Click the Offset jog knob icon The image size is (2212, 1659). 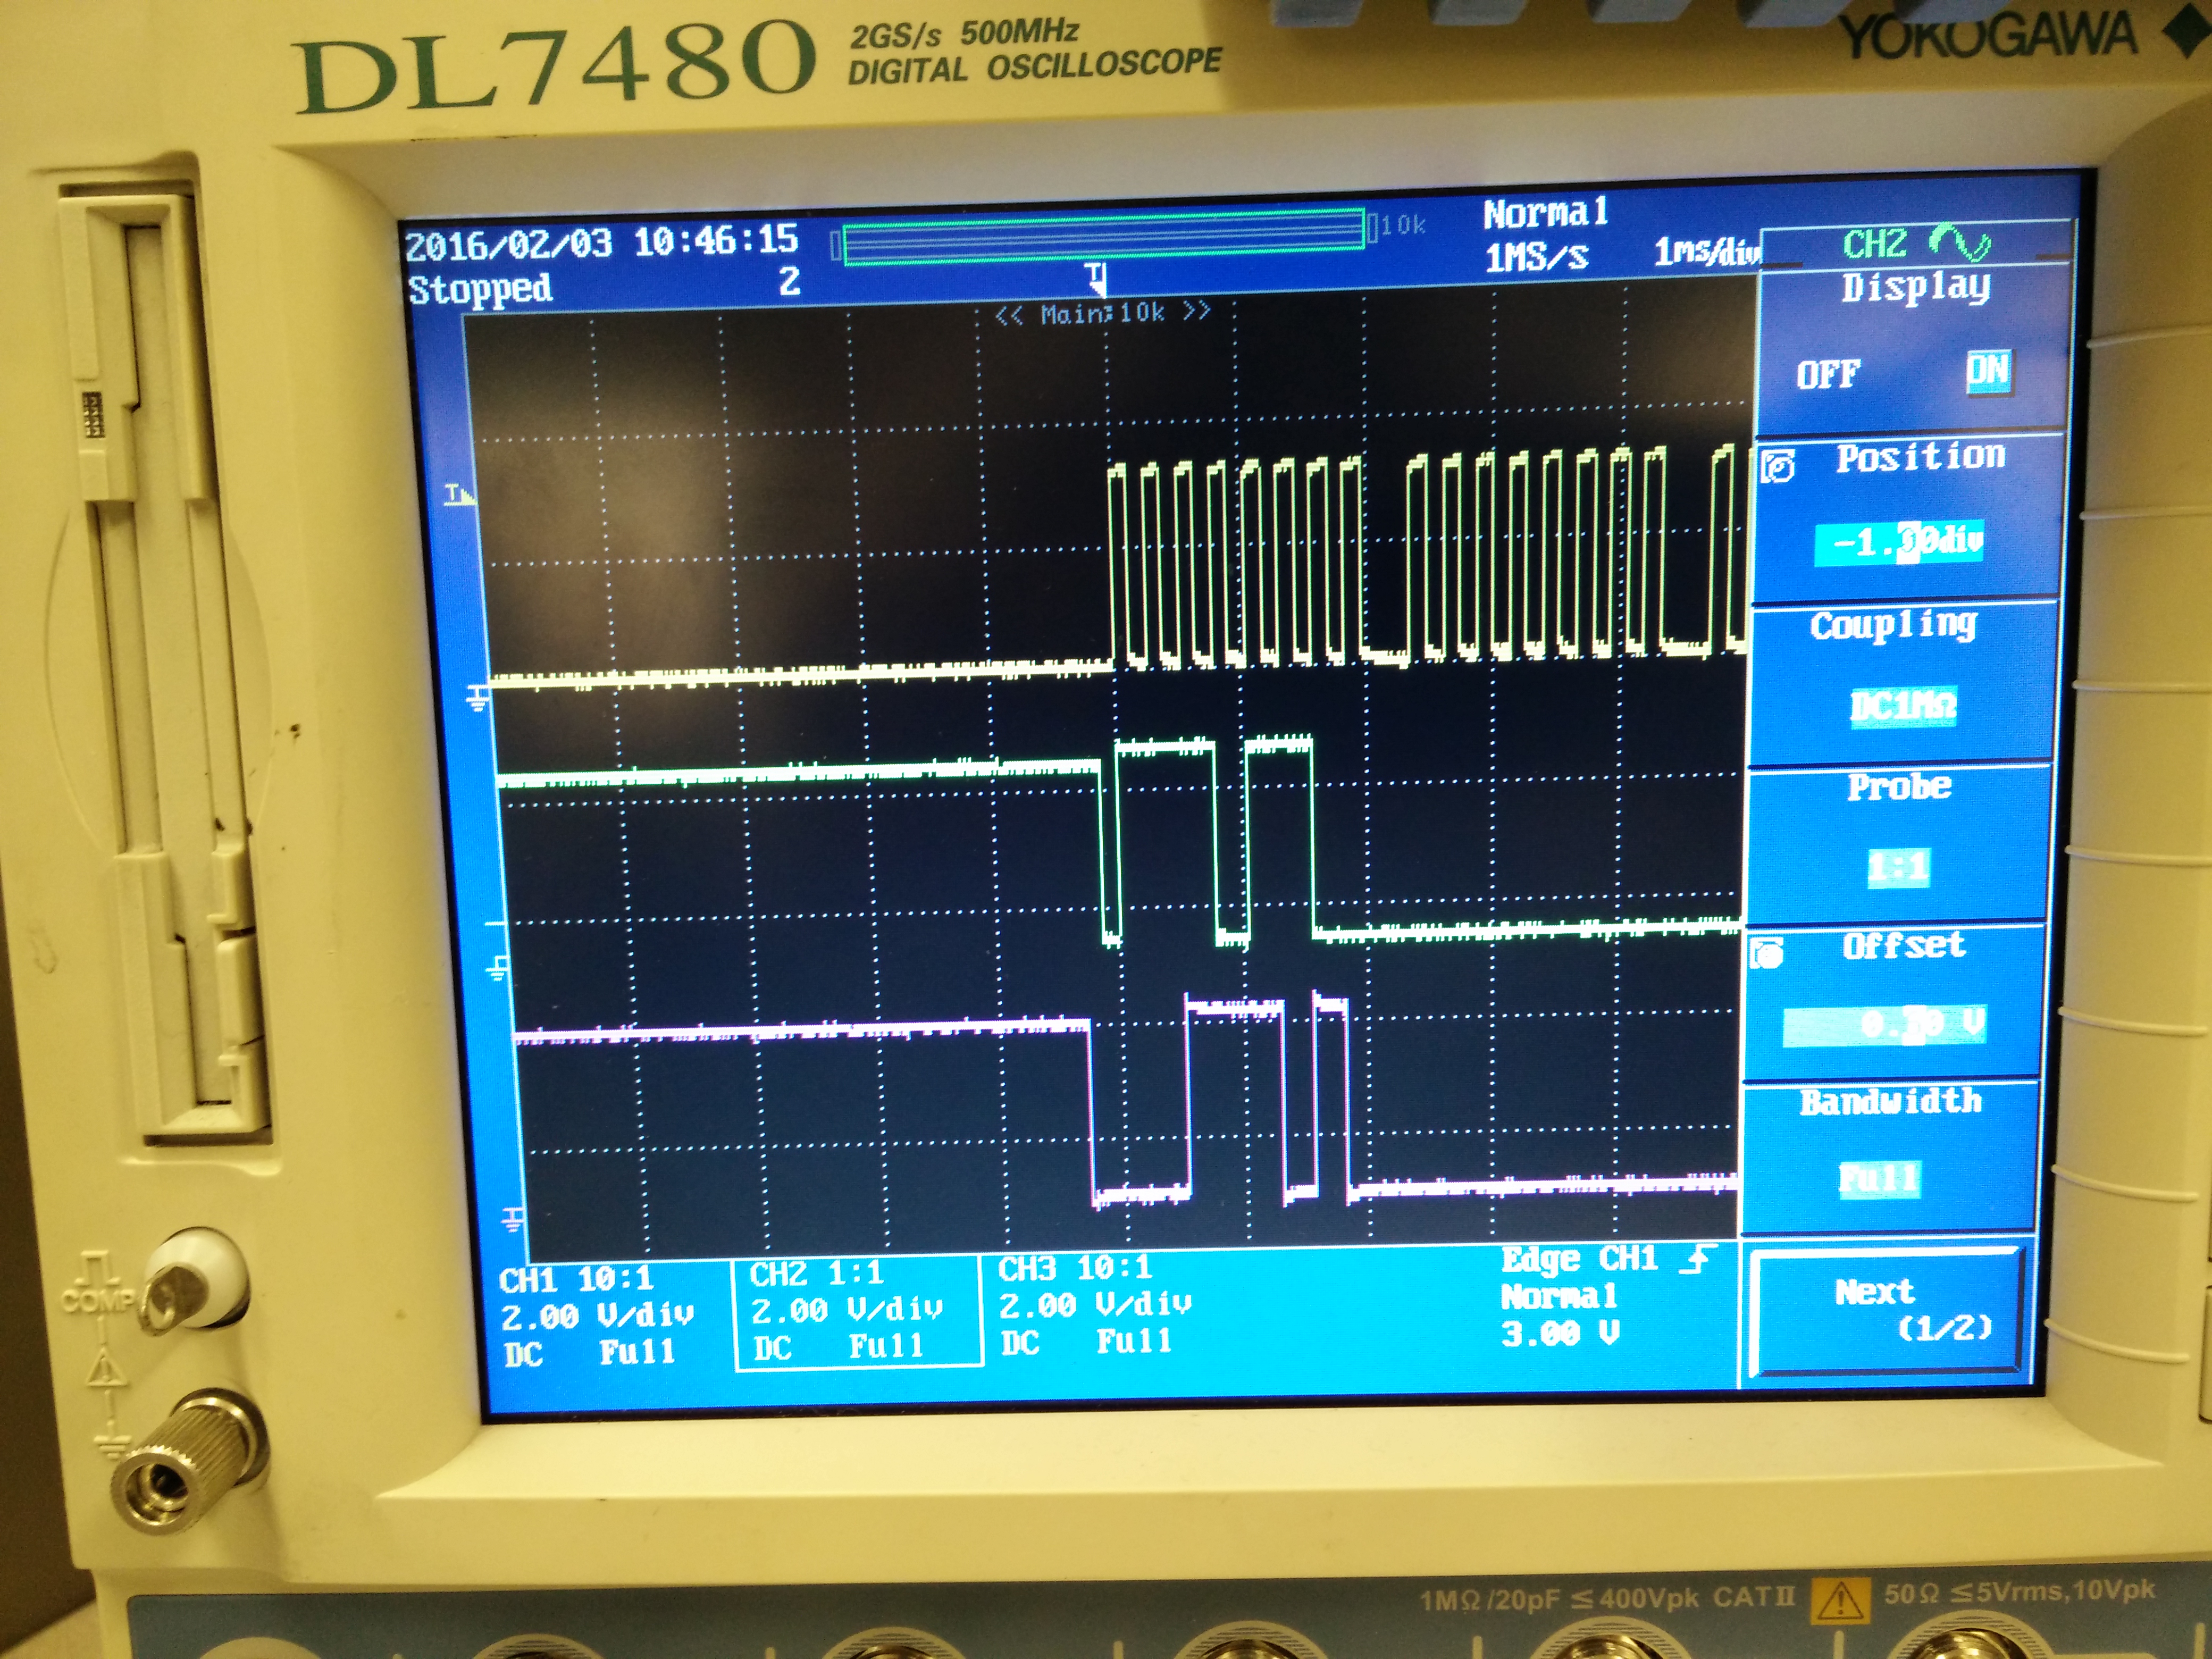point(1767,954)
